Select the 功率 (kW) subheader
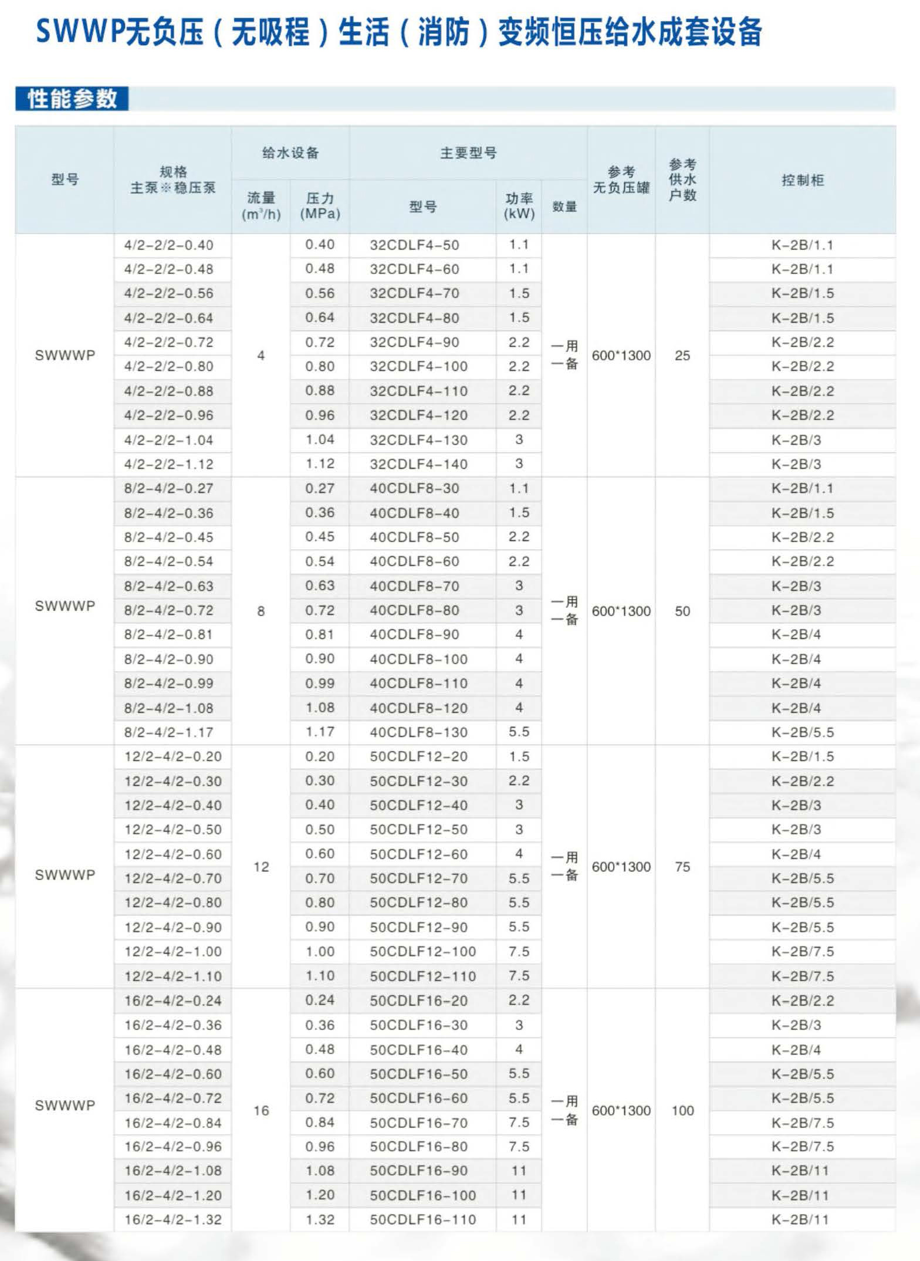Viewport: 920px width, 1261px height. pos(519,206)
